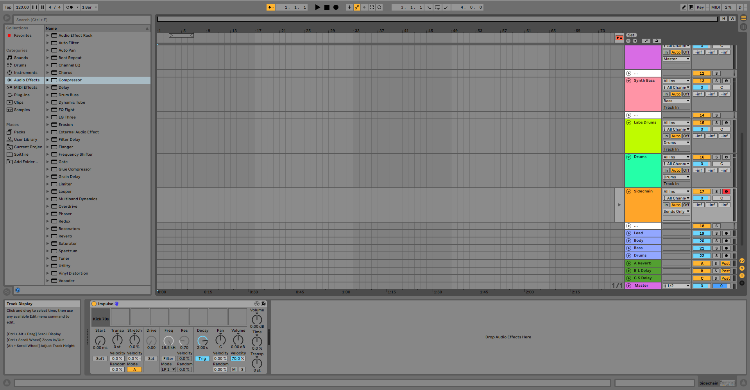Toggle the Automation Arm icon

(x=357, y=7)
